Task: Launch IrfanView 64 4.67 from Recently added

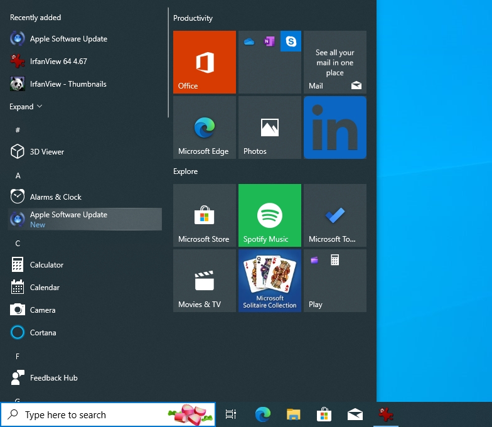Action: coord(85,62)
